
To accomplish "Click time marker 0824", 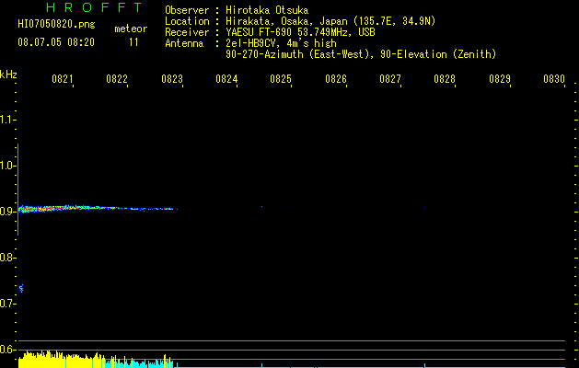I will (226, 79).
